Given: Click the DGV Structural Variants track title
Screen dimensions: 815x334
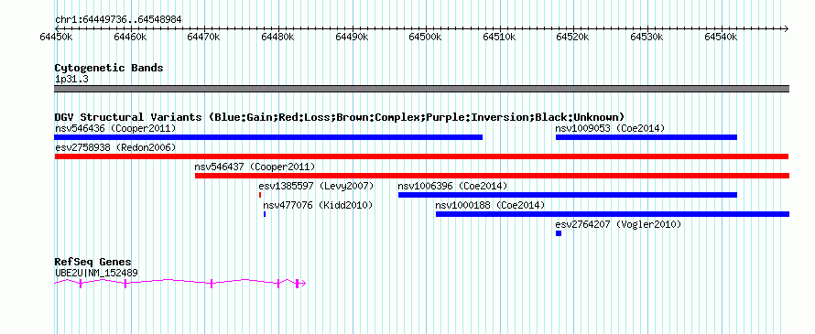Looking at the screenshot, I should coord(340,117).
